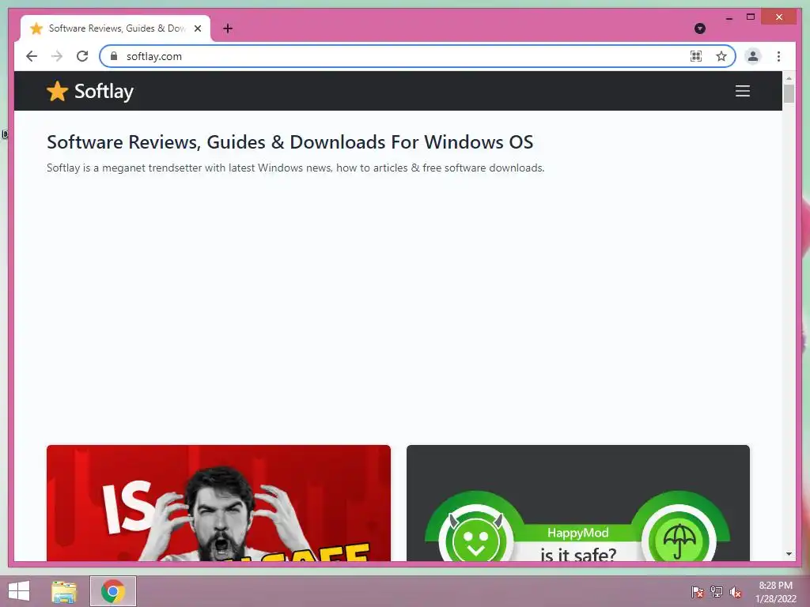Create QR code for this page icon
The image size is (810, 607).
(x=696, y=56)
